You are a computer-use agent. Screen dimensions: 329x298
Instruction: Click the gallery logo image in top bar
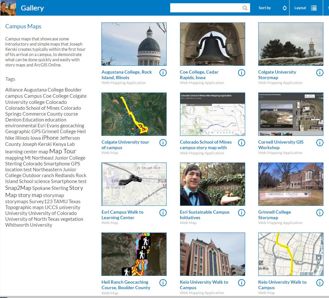[x=7, y=7]
